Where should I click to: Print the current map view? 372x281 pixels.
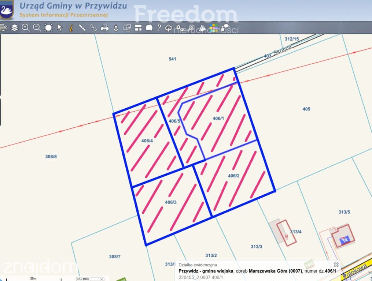[104, 28]
